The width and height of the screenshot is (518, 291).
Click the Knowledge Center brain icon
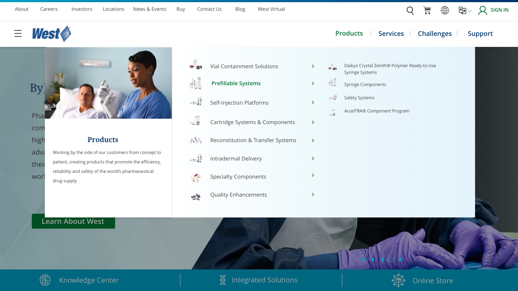[45, 280]
